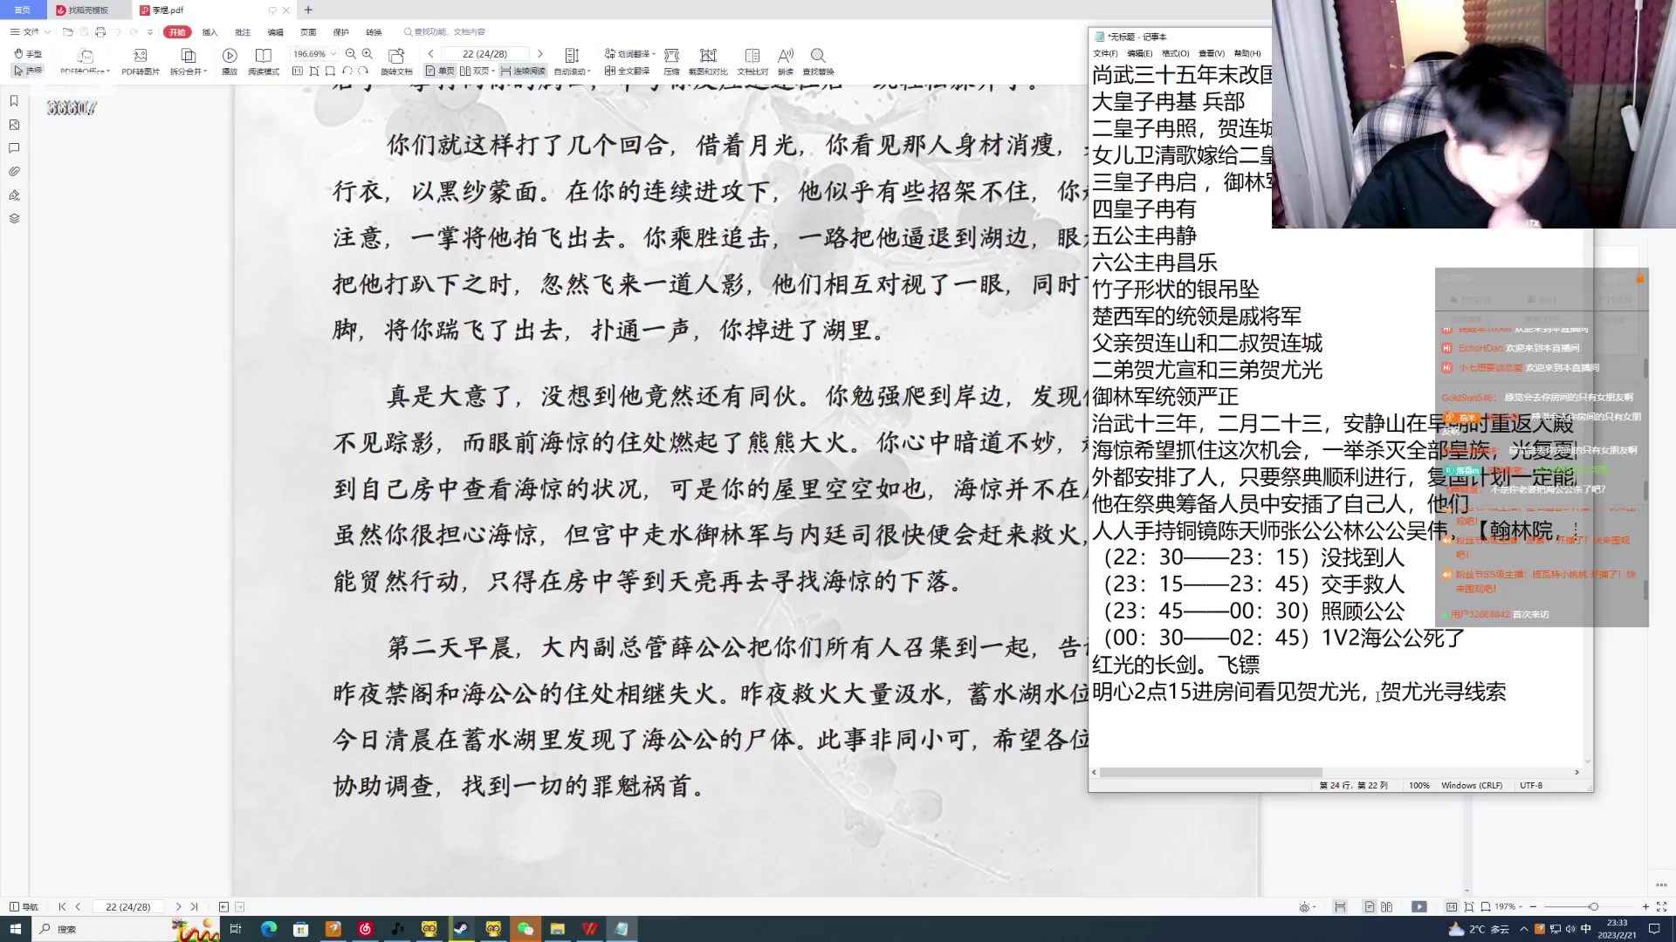Open layers panel in left sidebar
The image size is (1676, 942).
(14, 219)
